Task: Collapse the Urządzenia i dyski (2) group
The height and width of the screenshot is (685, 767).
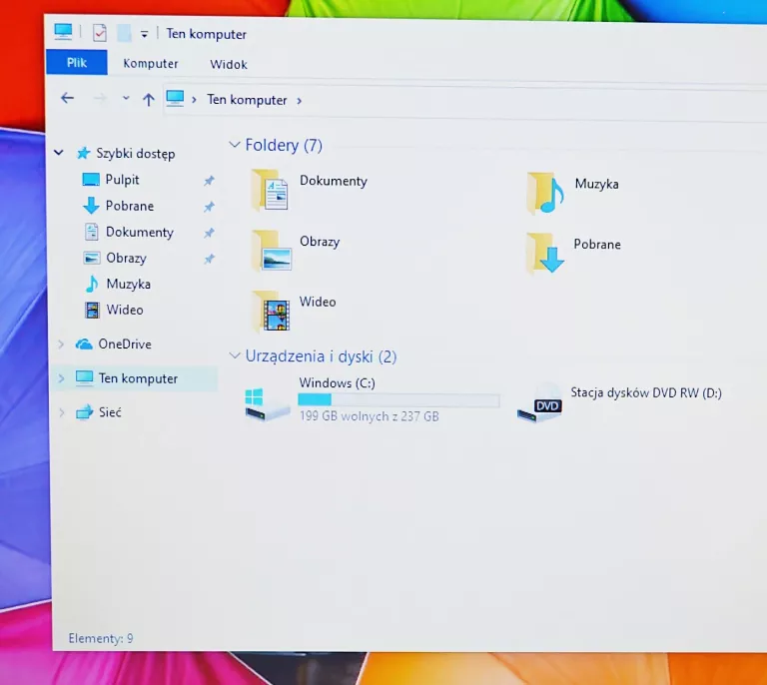Action: click(235, 355)
